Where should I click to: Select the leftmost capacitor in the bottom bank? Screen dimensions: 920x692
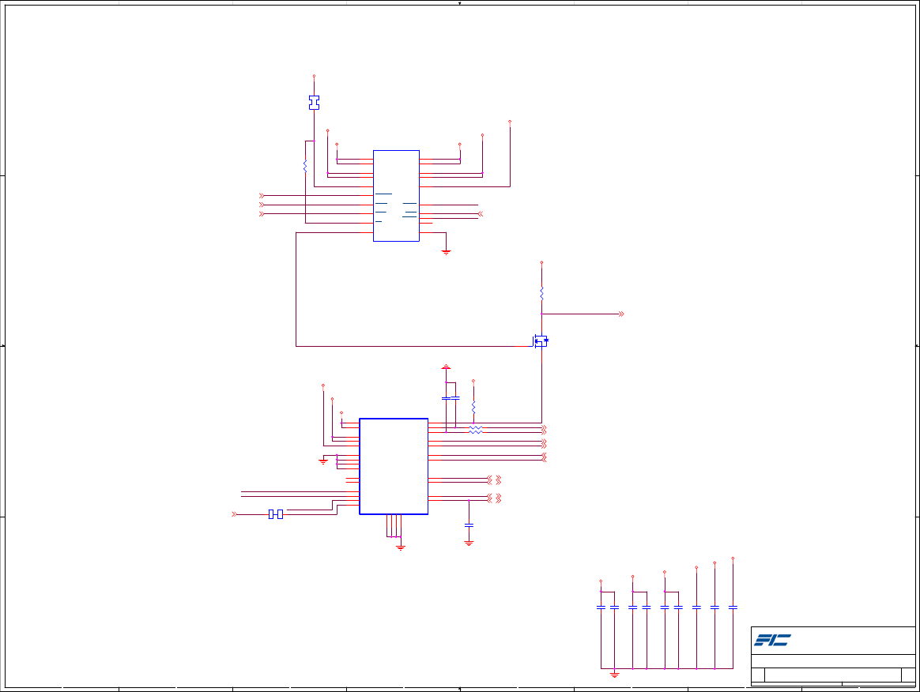(601, 607)
